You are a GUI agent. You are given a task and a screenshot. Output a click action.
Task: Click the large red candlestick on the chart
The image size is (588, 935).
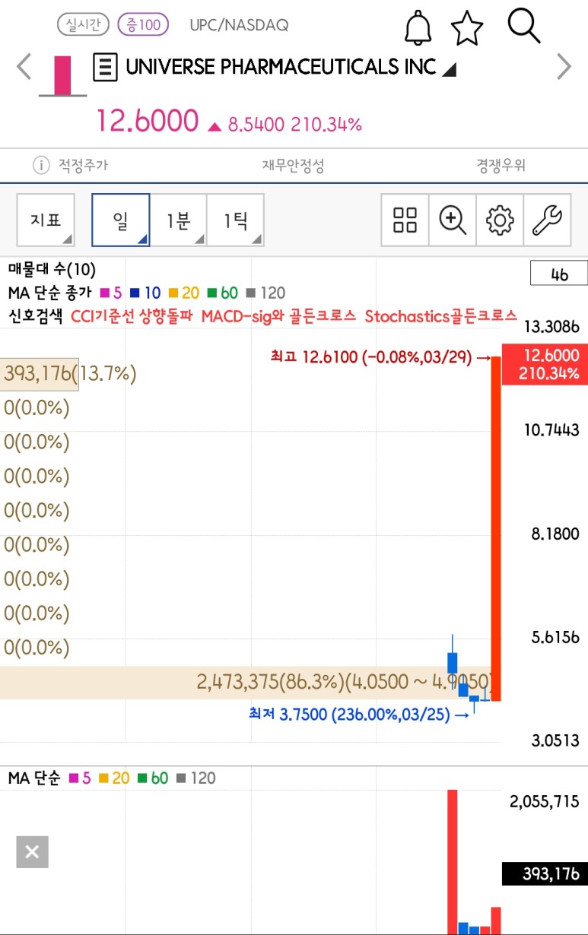496,528
